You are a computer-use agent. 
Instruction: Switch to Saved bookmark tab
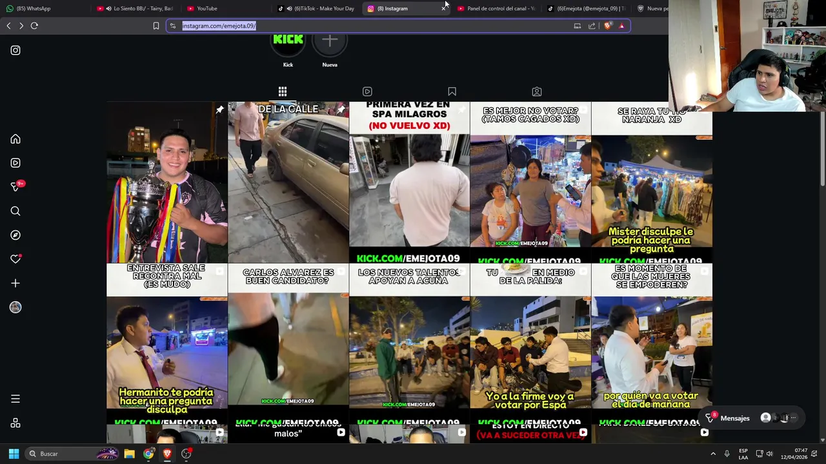click(452, 92)
